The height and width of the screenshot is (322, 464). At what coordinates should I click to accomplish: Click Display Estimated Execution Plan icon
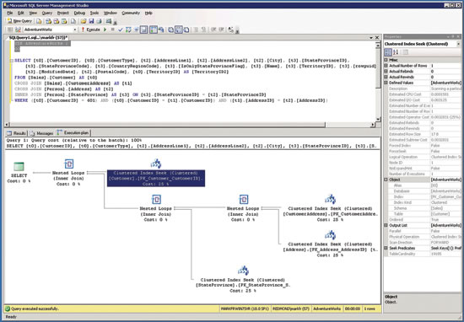pyautogui.click(x=128, y=30)
